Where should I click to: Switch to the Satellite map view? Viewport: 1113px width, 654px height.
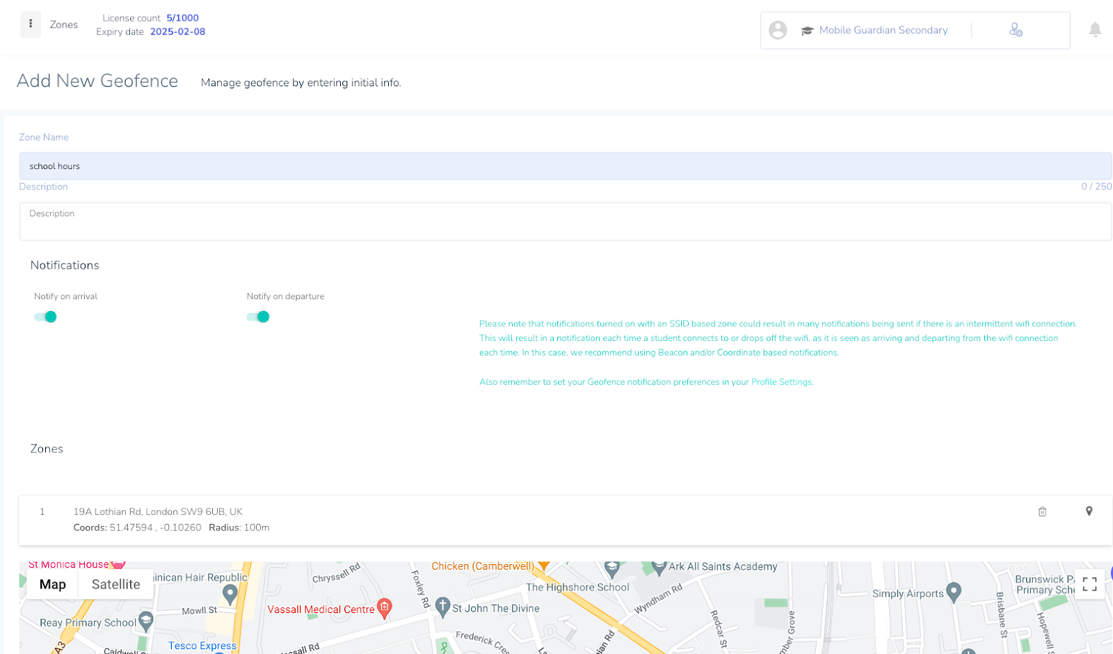coord(115,584)
